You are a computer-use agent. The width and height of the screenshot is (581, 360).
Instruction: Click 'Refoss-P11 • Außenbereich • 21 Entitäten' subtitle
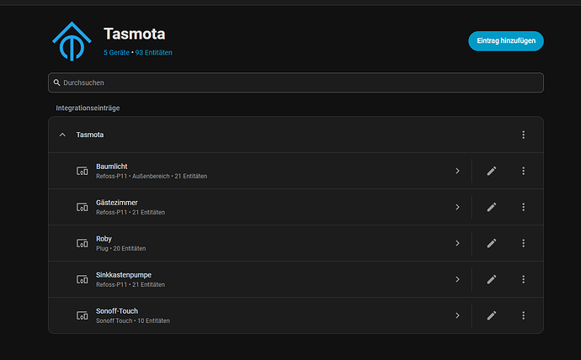152,176
